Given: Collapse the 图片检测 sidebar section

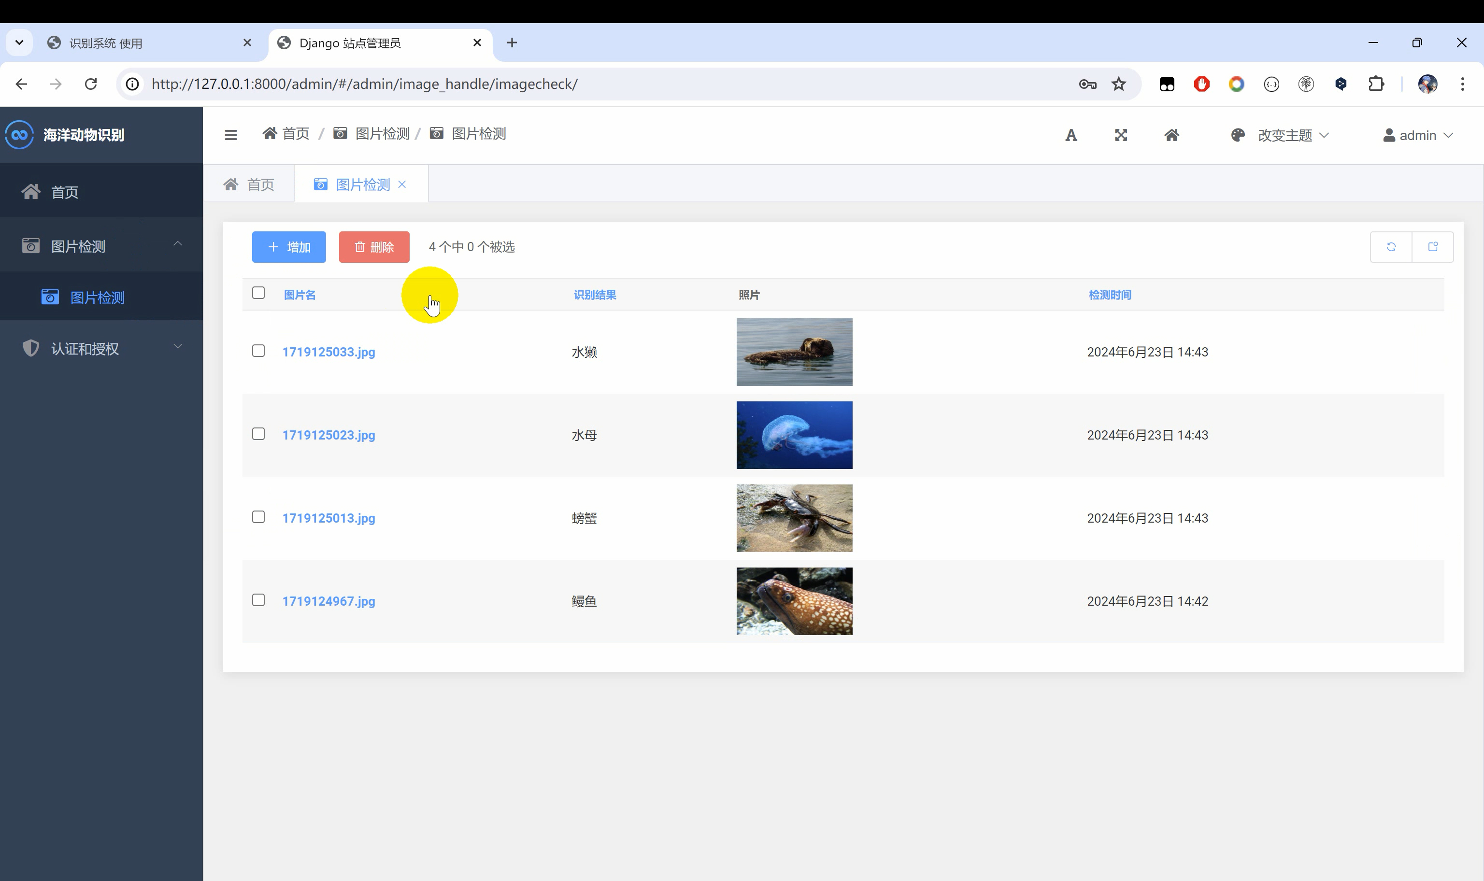Looking at the screenshot, I should tap(177, 243).
